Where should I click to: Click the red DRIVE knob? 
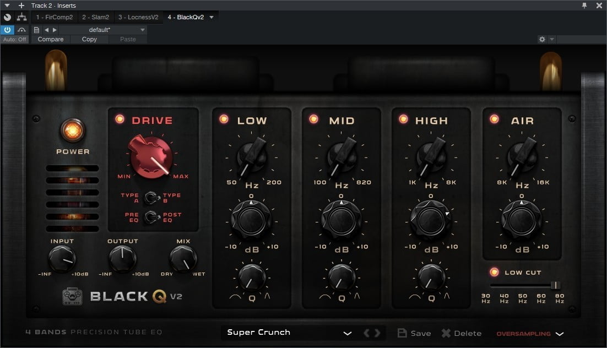[x=150, y=156]
